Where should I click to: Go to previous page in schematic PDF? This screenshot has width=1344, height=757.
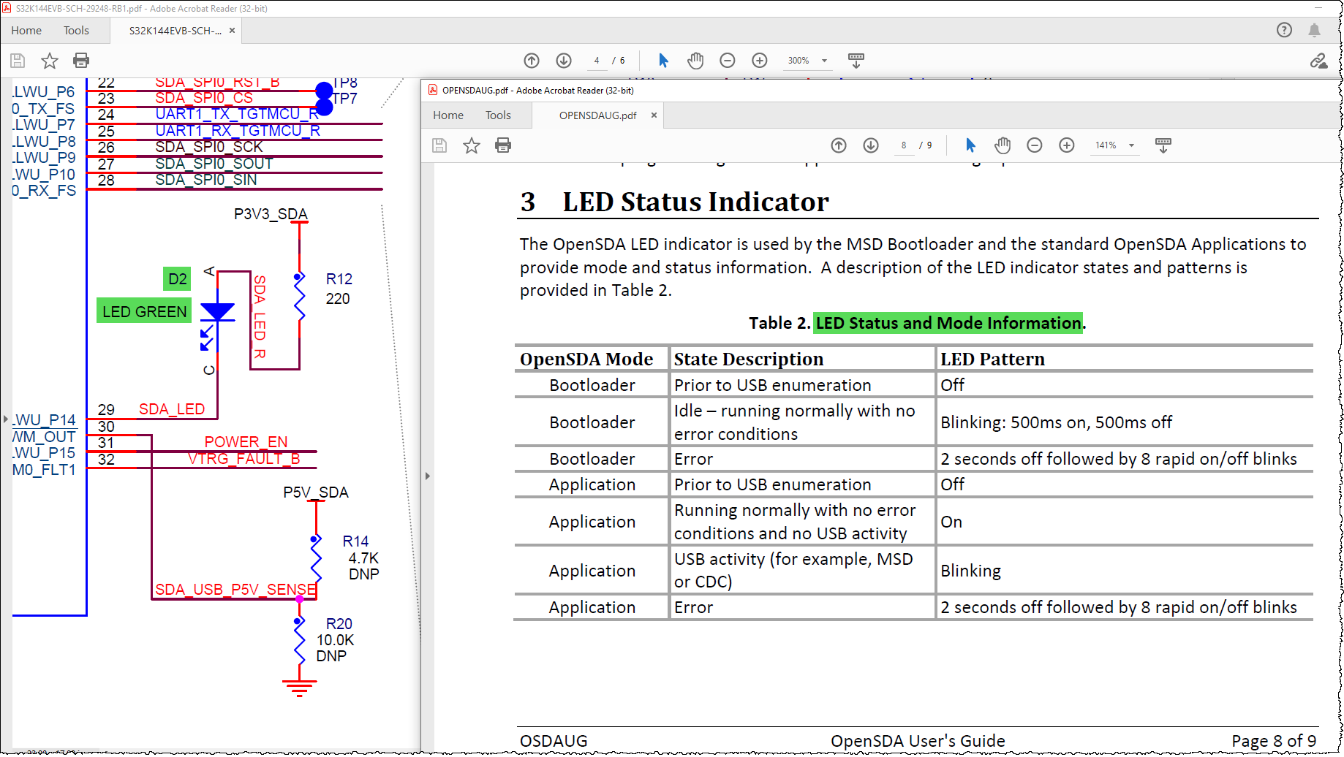(x=532, y=61)
